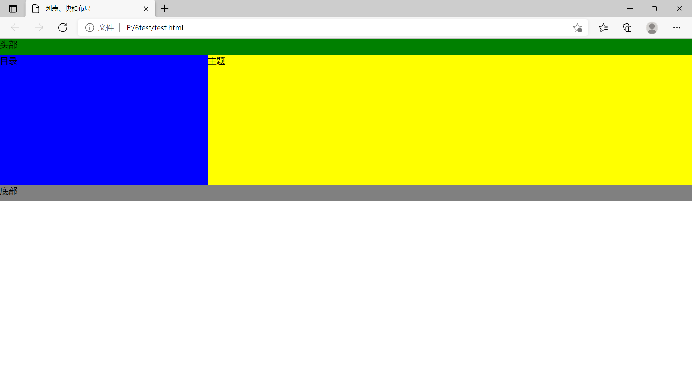
Task: Open the Collections icon
Action: 627,28
